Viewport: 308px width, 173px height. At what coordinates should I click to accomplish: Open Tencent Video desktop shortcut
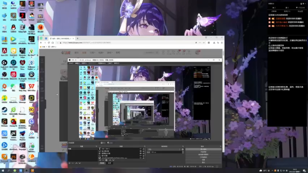(13, 39)
